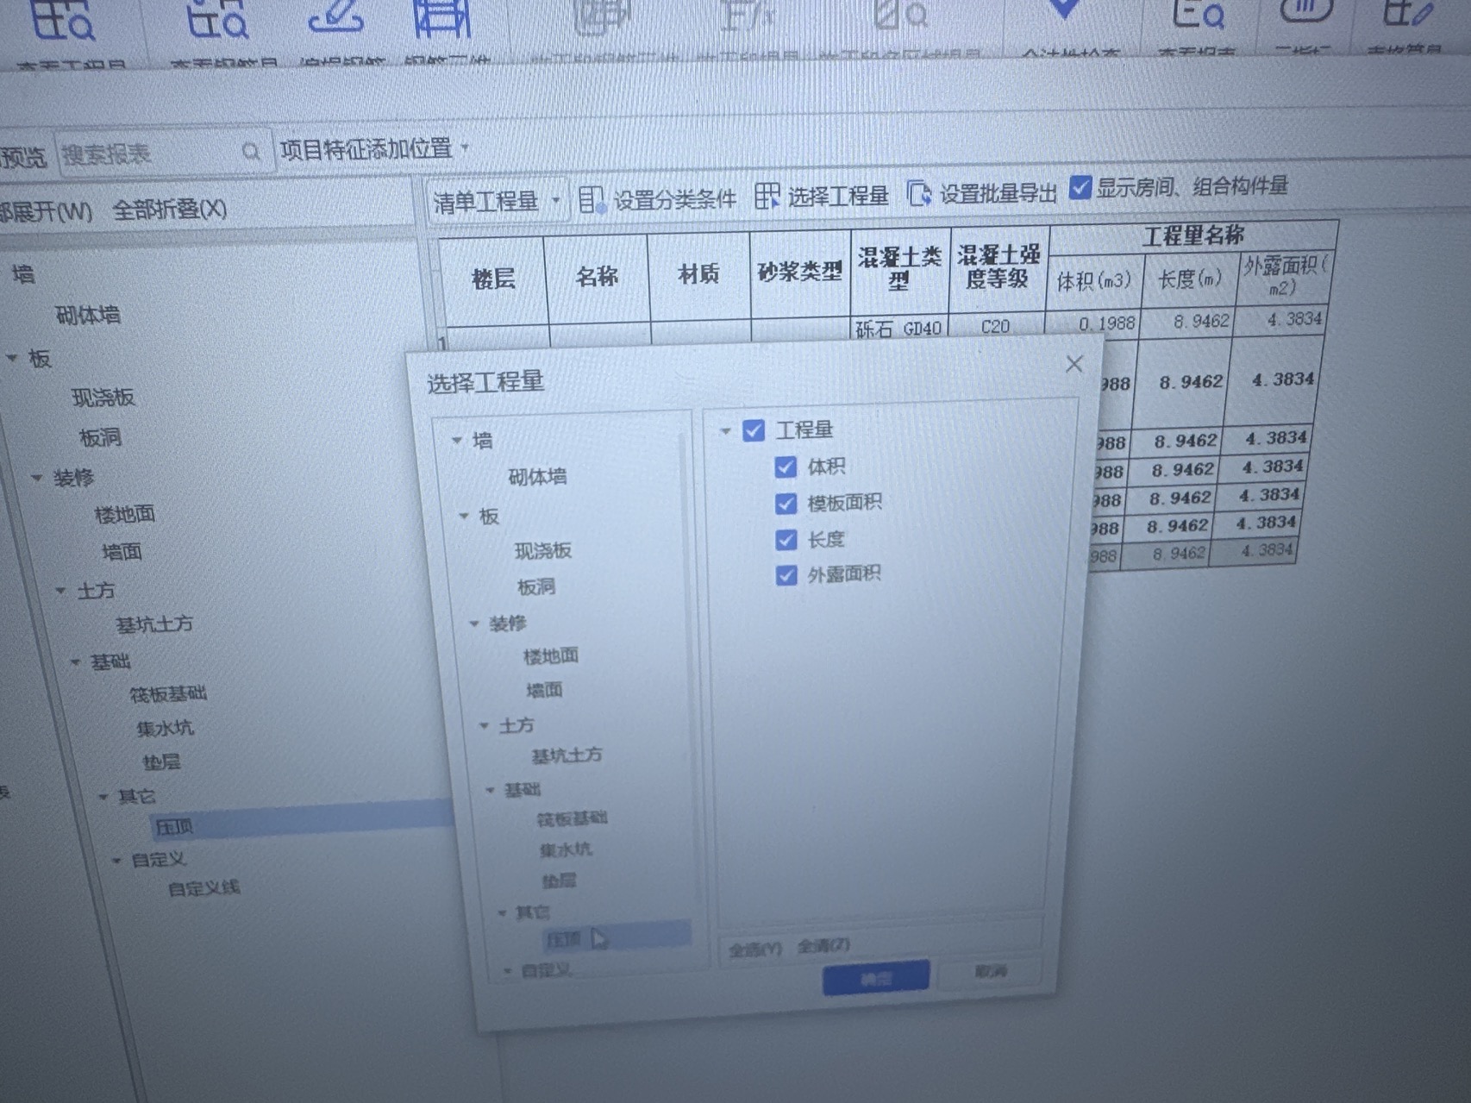Click the 表格算量 icon at the ribbon's right end
This screenshot has height=1103, width=1471.
1407,12
